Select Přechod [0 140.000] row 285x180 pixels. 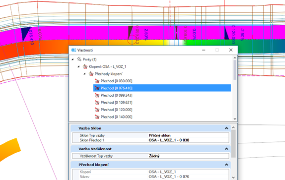tap(116, 117)
